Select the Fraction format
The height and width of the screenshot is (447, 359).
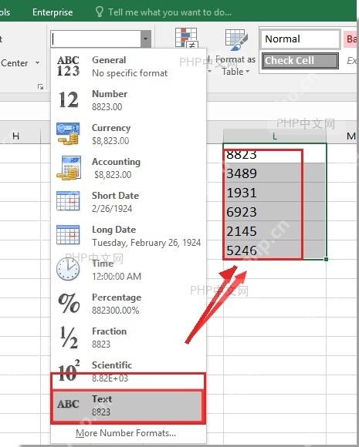(128, 338)
